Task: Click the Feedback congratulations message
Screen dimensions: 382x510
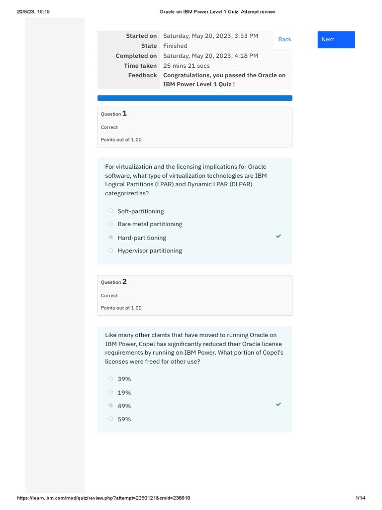Action: [224, 80]
